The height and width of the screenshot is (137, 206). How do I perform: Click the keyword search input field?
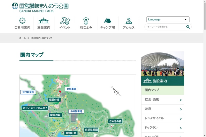click(x=165, y=27)
